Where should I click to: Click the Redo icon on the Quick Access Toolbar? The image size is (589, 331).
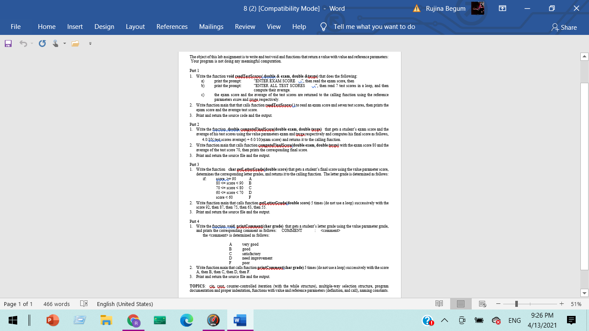tap(42, 43)
